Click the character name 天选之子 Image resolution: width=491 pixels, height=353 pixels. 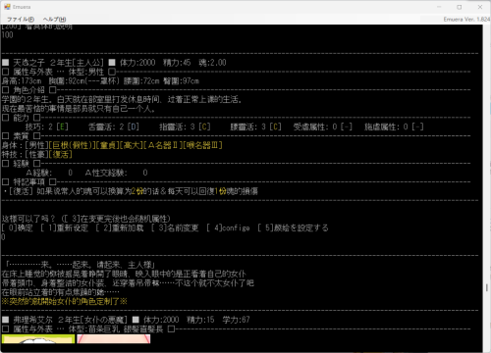pyautogui.click(x=28, y=63)
